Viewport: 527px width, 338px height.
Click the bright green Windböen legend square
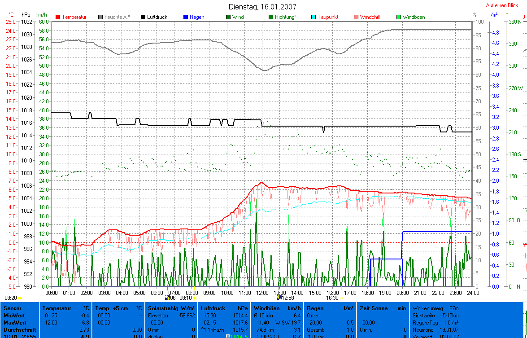(399, 17)
